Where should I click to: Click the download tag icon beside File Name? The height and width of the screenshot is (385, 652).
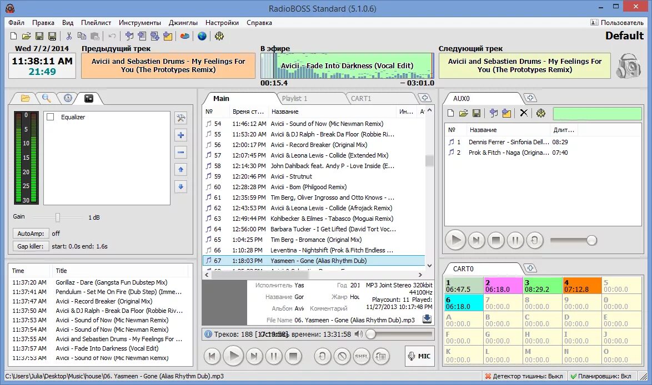coord(427,319)
